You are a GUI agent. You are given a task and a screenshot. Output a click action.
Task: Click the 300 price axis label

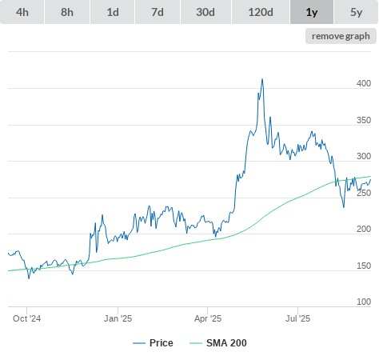pyautogui.click(x=364, y=156)
